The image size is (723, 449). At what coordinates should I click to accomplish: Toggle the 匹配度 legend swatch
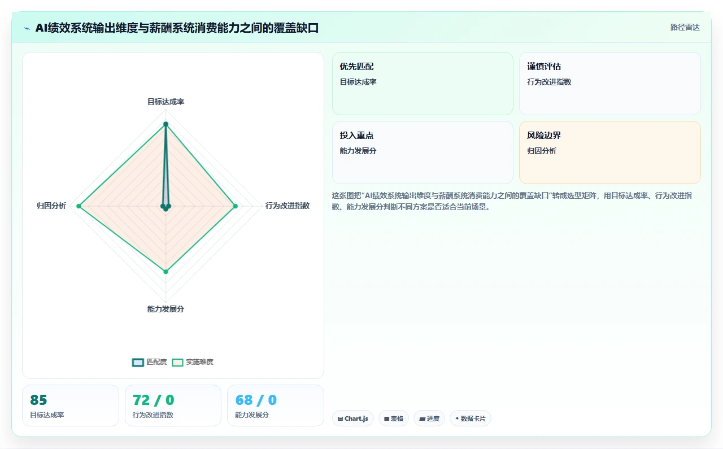pyautogui.click(x=138, y=363)
